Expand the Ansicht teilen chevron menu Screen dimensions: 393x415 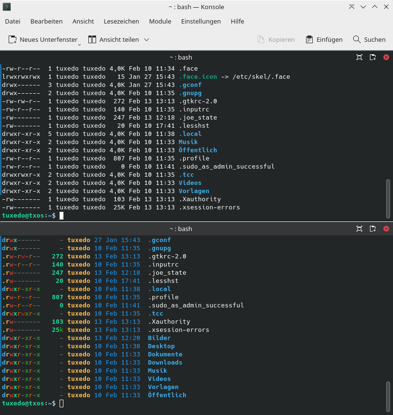(x=147, y=40)
